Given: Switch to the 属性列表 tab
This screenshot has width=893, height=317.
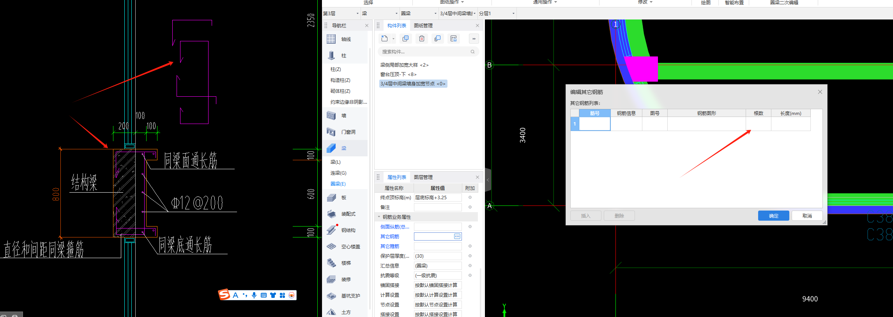Looking at the screenshot, I should pyautogui.click(x=397, y=177).
